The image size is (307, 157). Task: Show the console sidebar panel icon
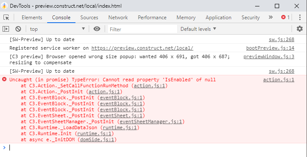point(6,29)
